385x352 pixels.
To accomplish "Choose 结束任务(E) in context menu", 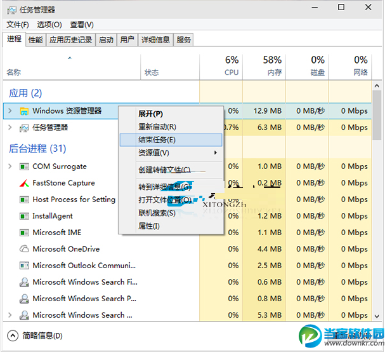I will pyautogui.click(x=171, y=140).
